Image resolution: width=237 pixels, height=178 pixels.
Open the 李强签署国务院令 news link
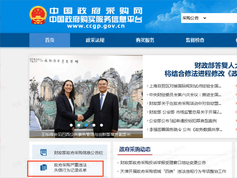point(186,130)
